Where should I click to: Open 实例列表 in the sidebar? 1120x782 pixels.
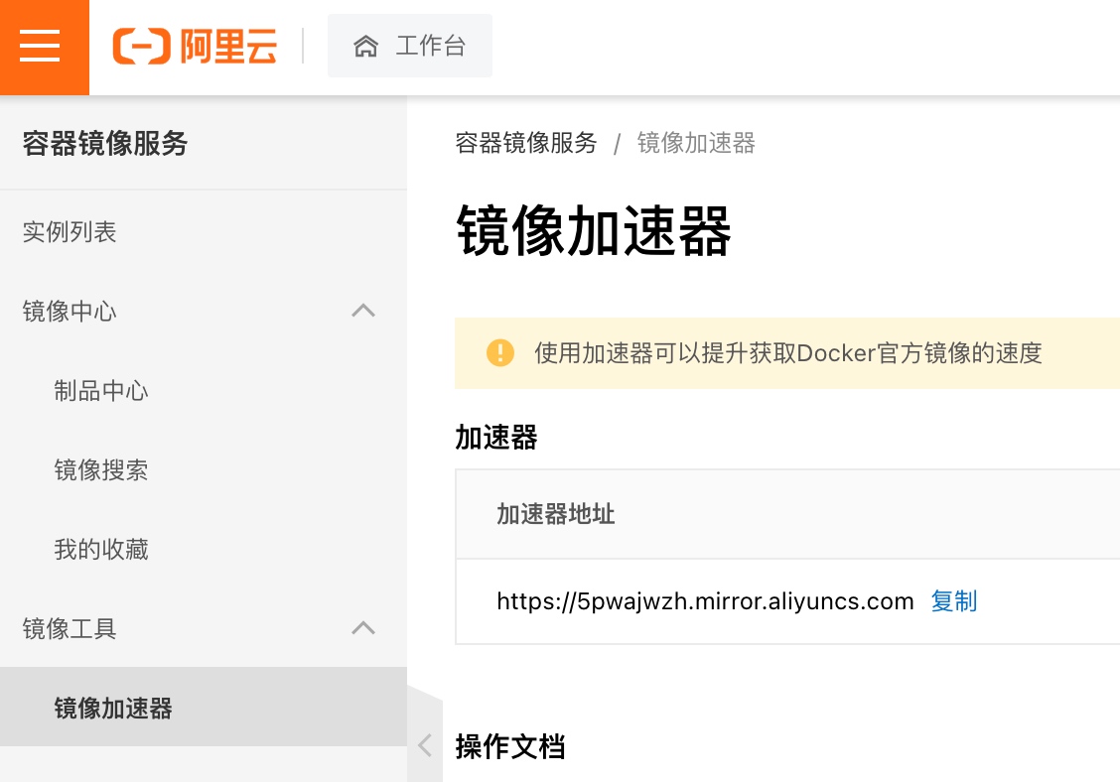click(70, 232)
